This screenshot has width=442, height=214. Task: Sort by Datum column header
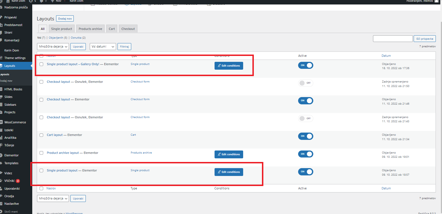pyautogui.click(x=386, y=56)
